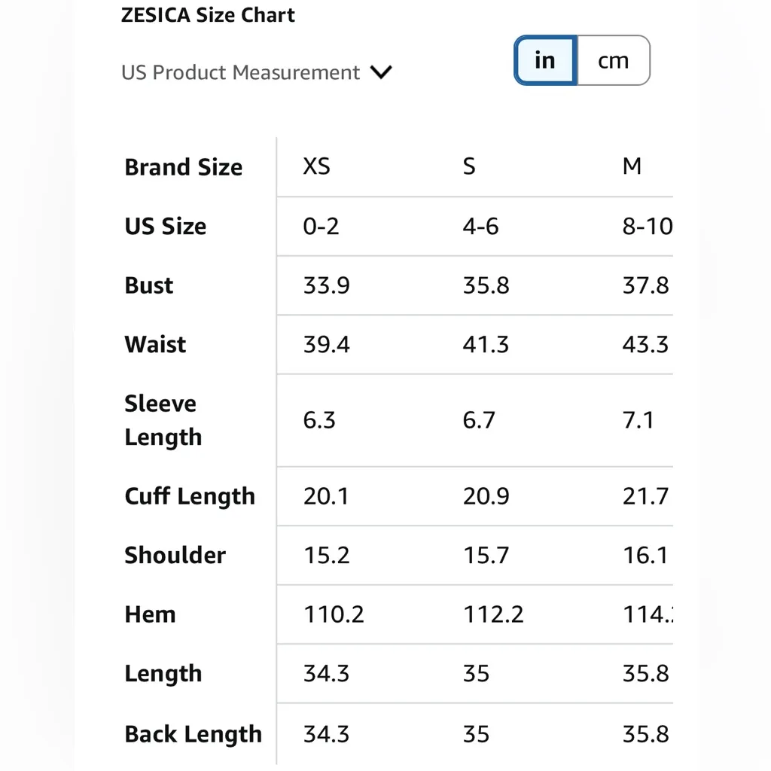Click the Sleeve Length row label
771x771 pixels.
(x=163, y=420)
